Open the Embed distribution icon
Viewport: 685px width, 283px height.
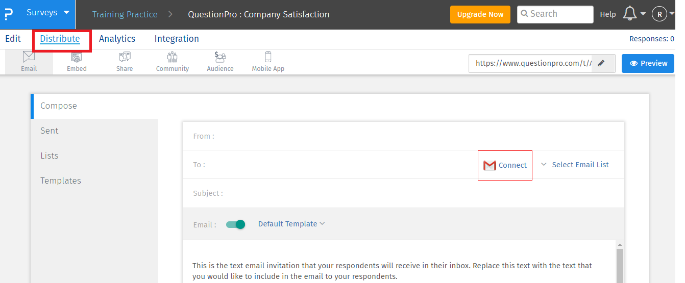pyautogui.click(x=77, y=58)
